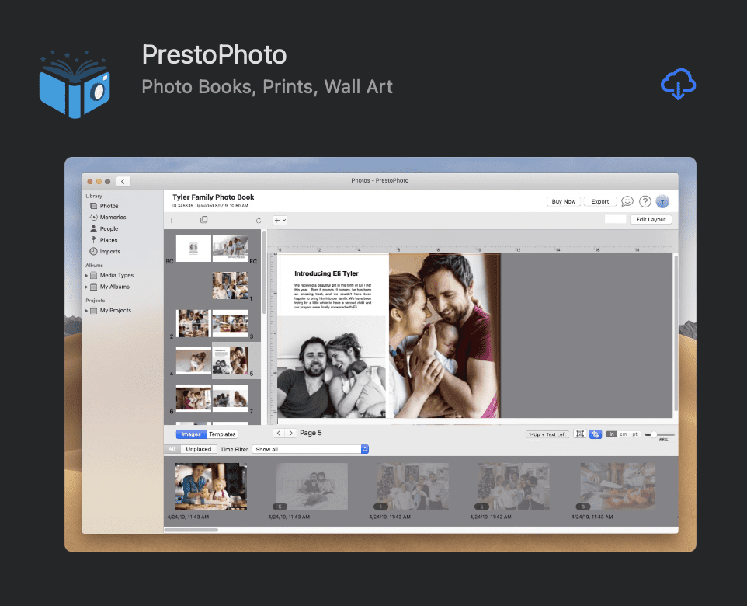Viewport: 747px width, 606px height.
Task: Expand the My Albums group
Action: pos(86,287)
